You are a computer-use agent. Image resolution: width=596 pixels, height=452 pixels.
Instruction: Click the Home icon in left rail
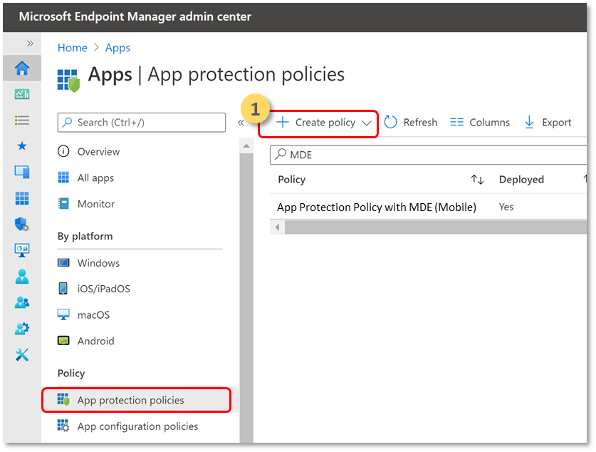coord(22,68)
